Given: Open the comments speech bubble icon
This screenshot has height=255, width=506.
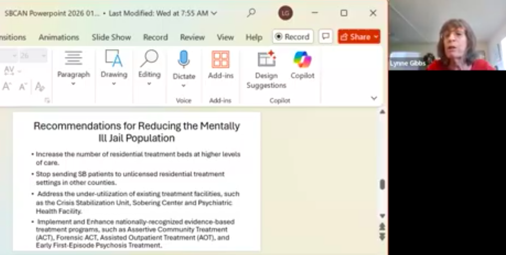Looking at the screenshot, I should (325, 37).
